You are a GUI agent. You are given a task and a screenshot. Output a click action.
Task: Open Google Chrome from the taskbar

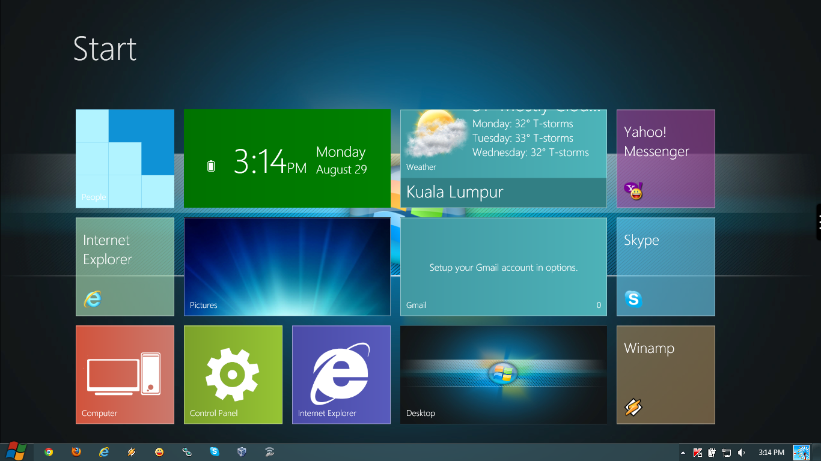[x=48, y=451]
